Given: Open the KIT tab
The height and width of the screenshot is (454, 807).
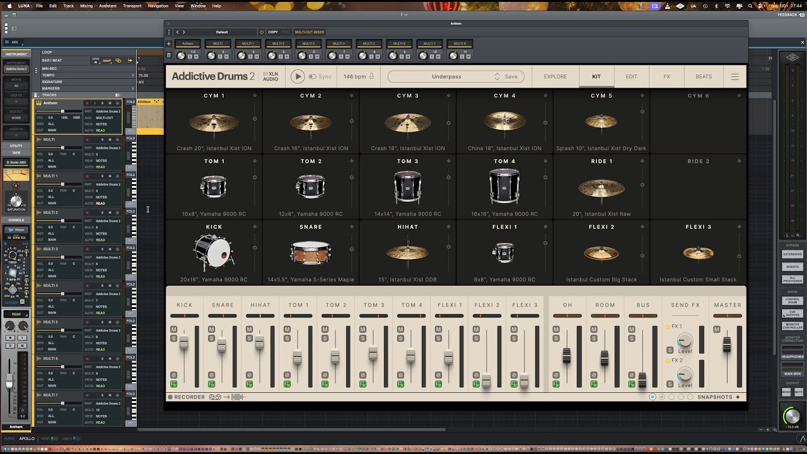Looking at the screenshot, I should [x=596, y=76].
